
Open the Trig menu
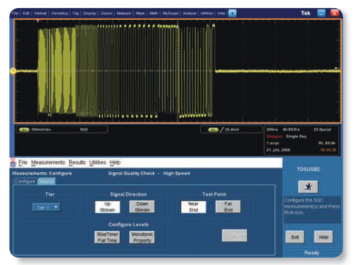coord(76,14)
